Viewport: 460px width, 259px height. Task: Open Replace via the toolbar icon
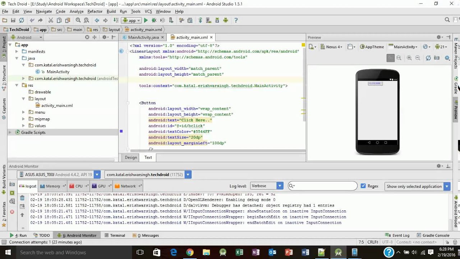(86, 21)
